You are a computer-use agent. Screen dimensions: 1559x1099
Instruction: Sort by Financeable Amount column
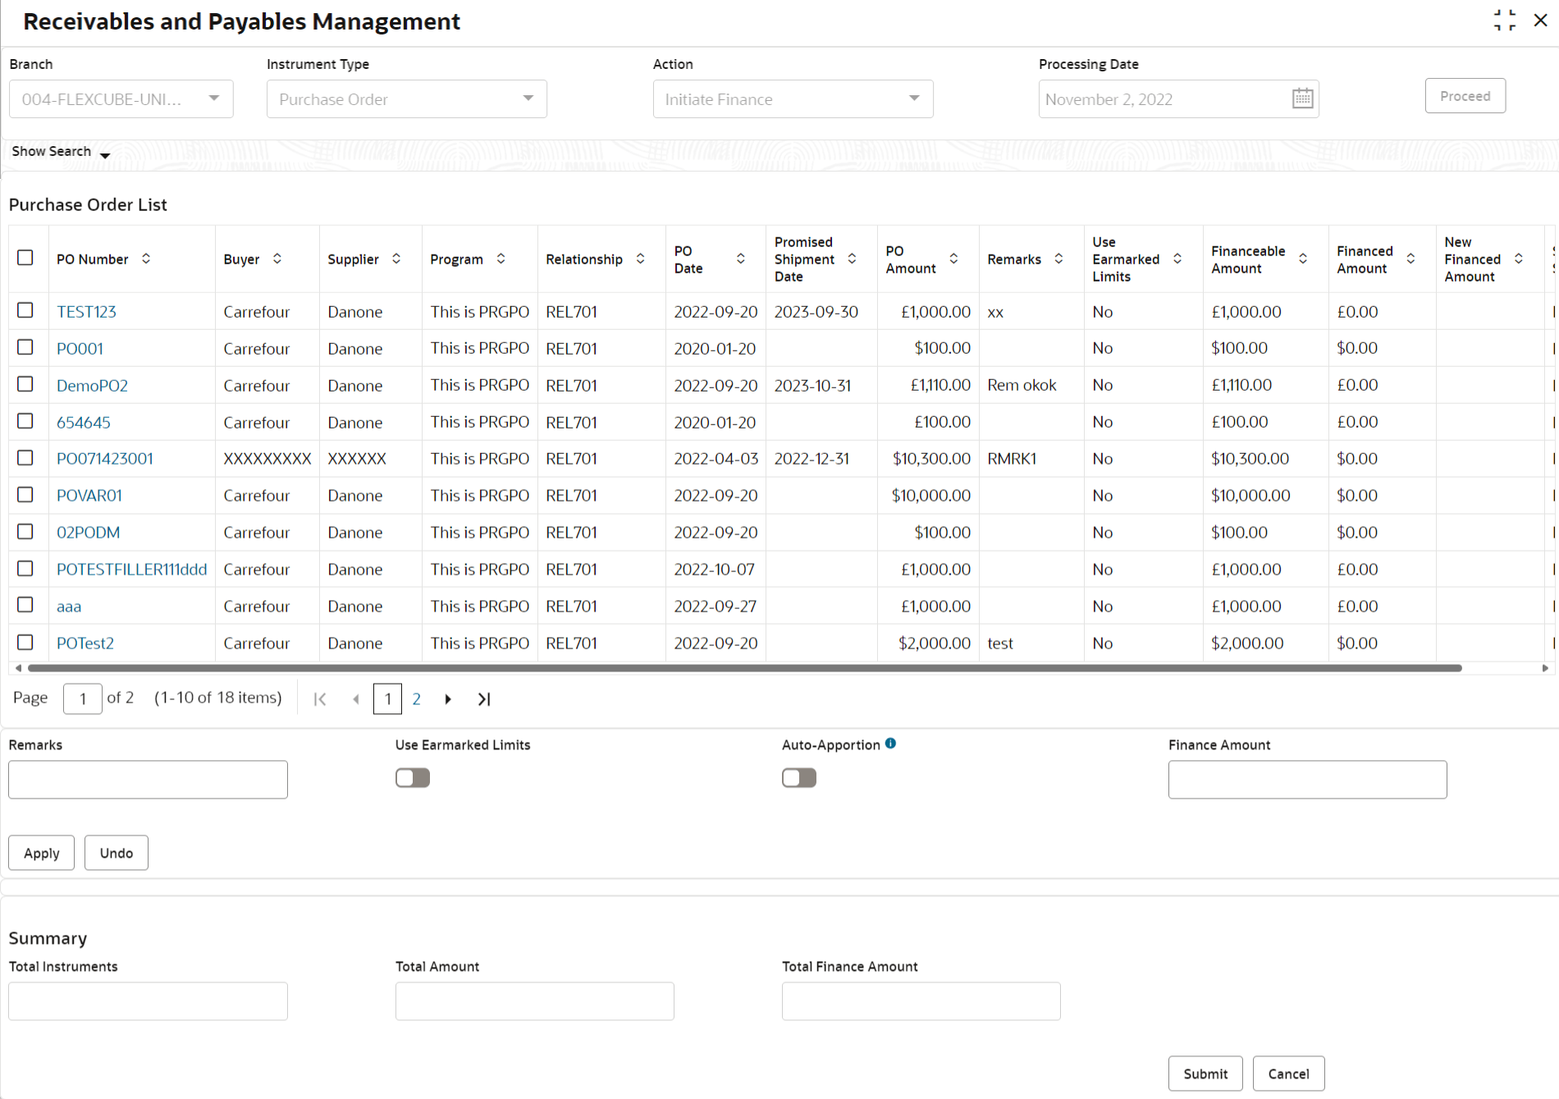pyautogui.click(x=1302, y=259)
